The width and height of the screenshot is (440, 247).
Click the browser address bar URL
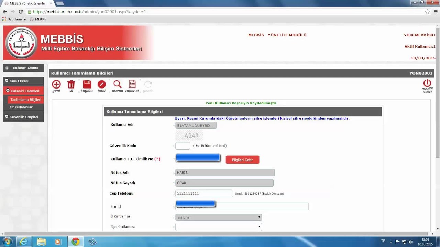point(89,12)
